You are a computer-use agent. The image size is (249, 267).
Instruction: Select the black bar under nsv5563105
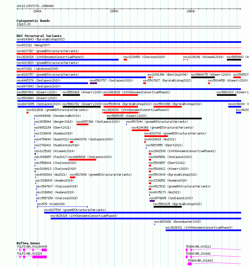pos(168,207)
